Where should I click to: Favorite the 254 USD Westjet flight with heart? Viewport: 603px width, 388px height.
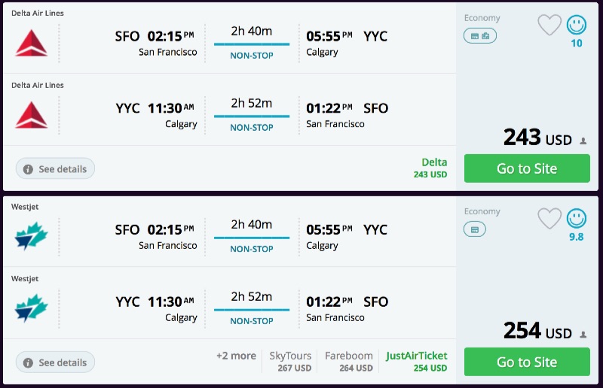549,219
